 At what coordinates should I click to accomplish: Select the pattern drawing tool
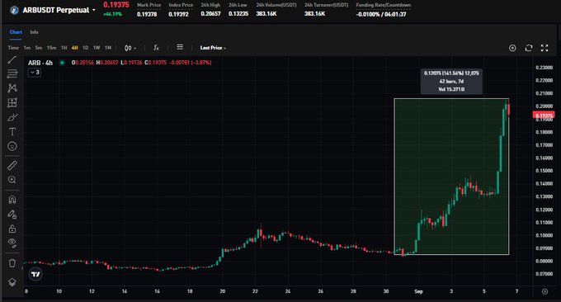[x=12, y=88]
